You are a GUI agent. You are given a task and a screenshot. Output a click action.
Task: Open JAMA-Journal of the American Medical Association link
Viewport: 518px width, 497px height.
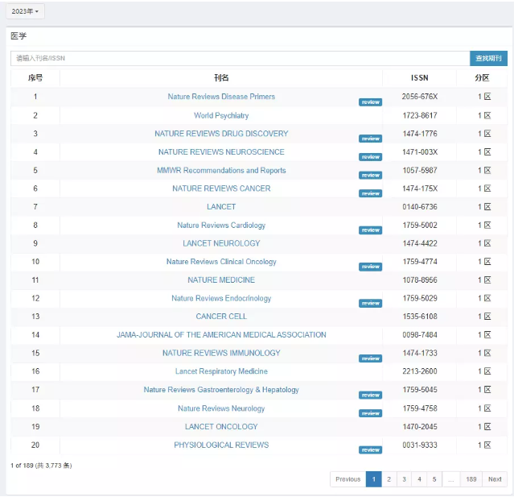click(221, 335)
